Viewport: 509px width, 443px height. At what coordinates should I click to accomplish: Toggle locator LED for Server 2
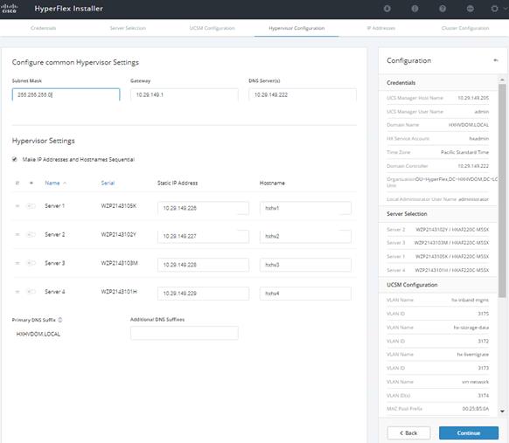click(31, 234)
